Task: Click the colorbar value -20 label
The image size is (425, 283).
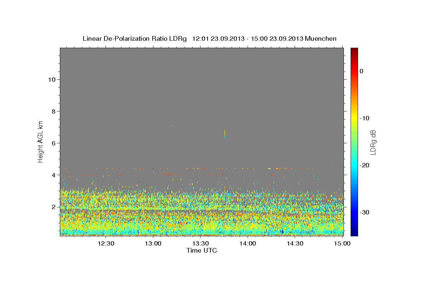Action: [x=364, y=165]
